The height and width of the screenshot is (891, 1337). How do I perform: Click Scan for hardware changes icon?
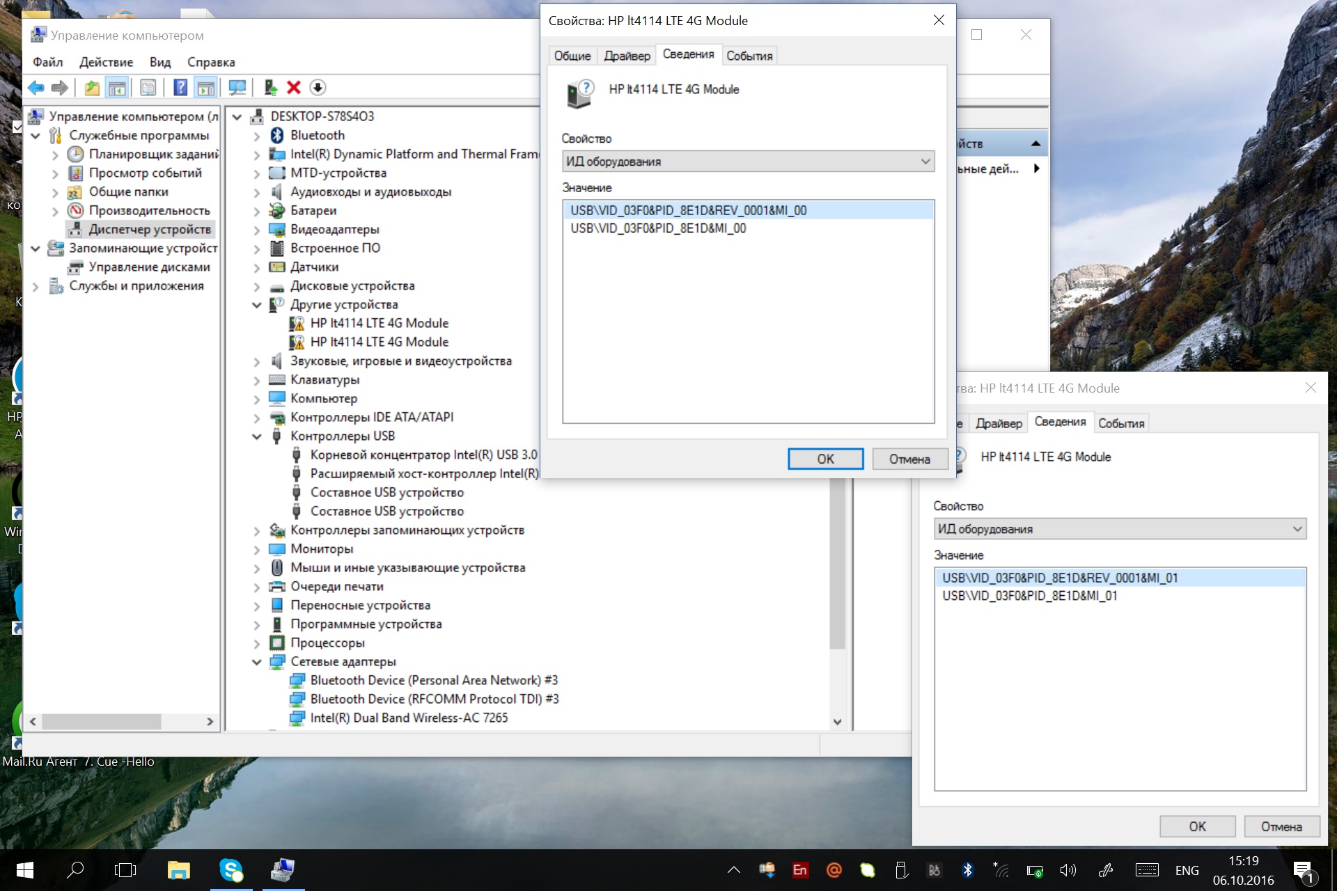point(237,88)
